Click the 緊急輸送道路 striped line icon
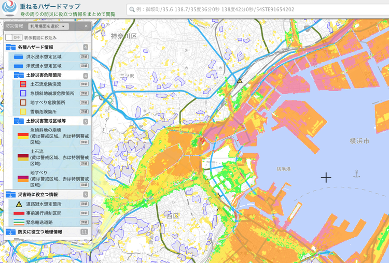Screen dimensions: 389x263 click(19, 222)
